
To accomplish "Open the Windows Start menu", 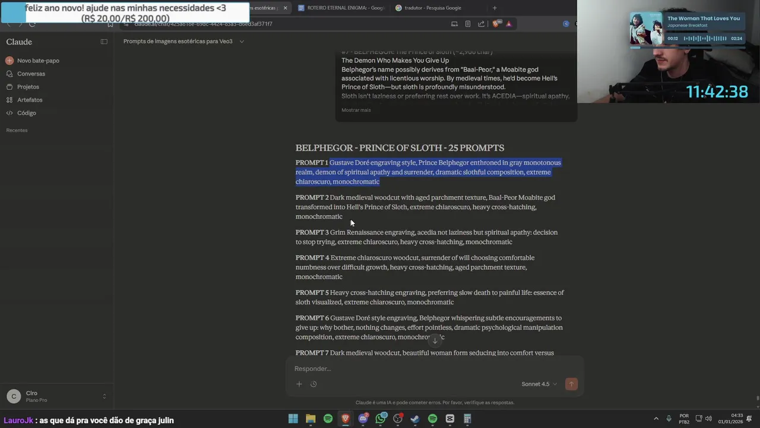I will click(x=293, y=418).
